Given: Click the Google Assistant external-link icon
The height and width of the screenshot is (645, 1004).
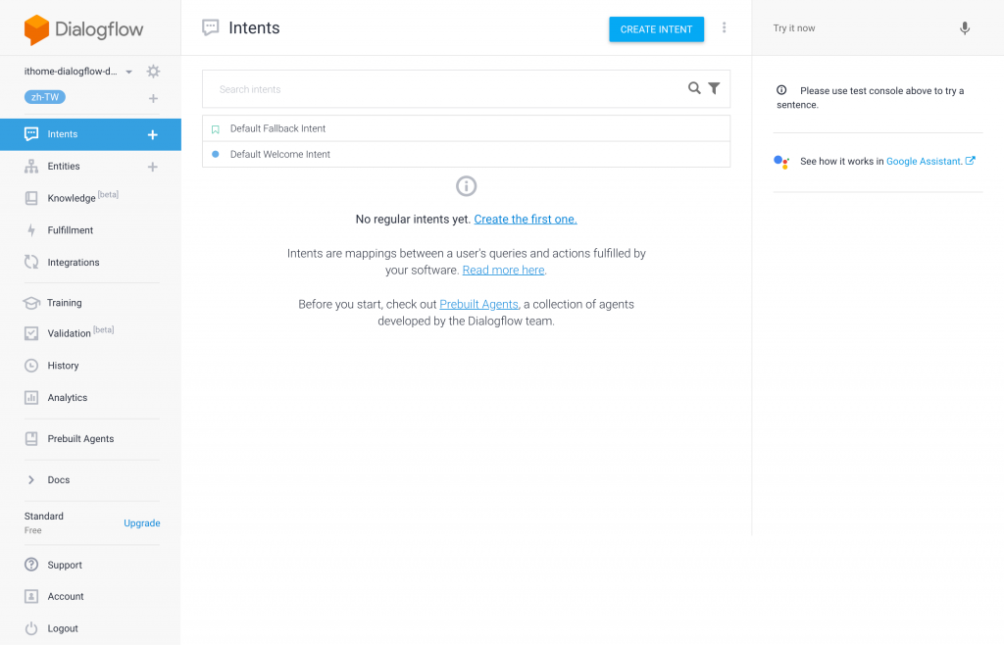Looking at the screenshot, I should (x=970, y=161).
